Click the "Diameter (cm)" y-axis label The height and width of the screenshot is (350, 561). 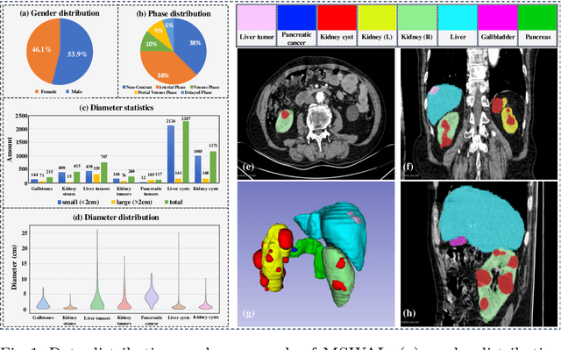(x=14, y=268)
